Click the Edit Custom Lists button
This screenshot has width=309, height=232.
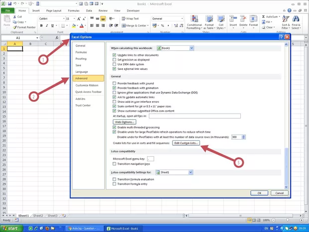[x=186, y=143]
